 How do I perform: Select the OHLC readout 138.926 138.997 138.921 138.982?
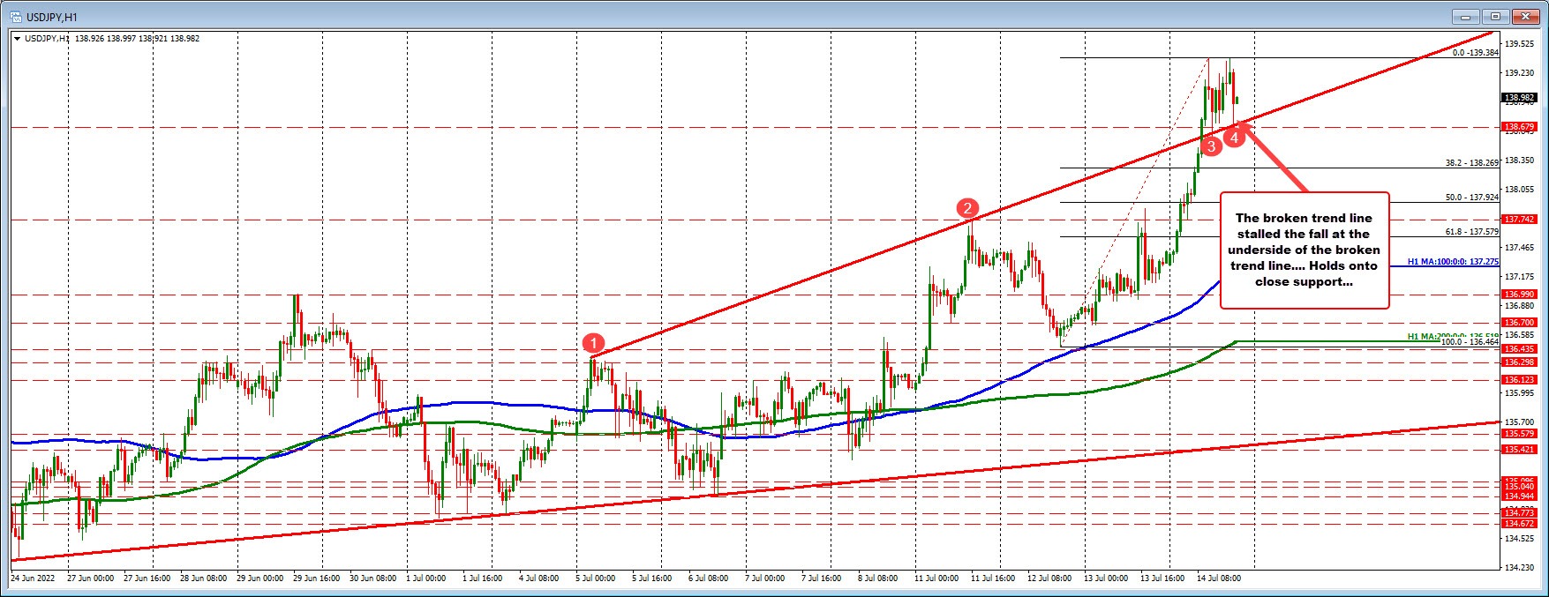[x=138, y=39]
